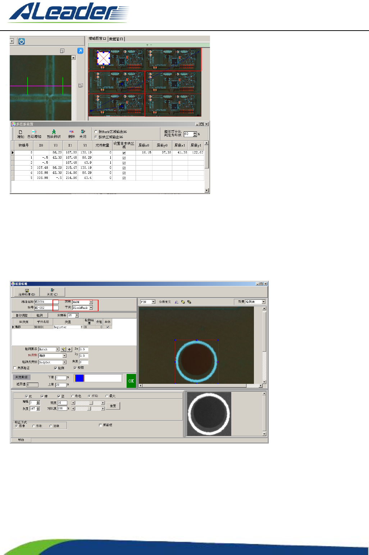Open the Register type dropdown in table row

(x=81, y=327)
